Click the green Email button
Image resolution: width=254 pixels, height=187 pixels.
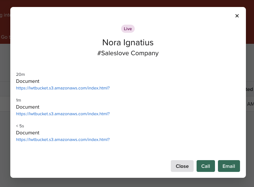(x=229, y=166)
